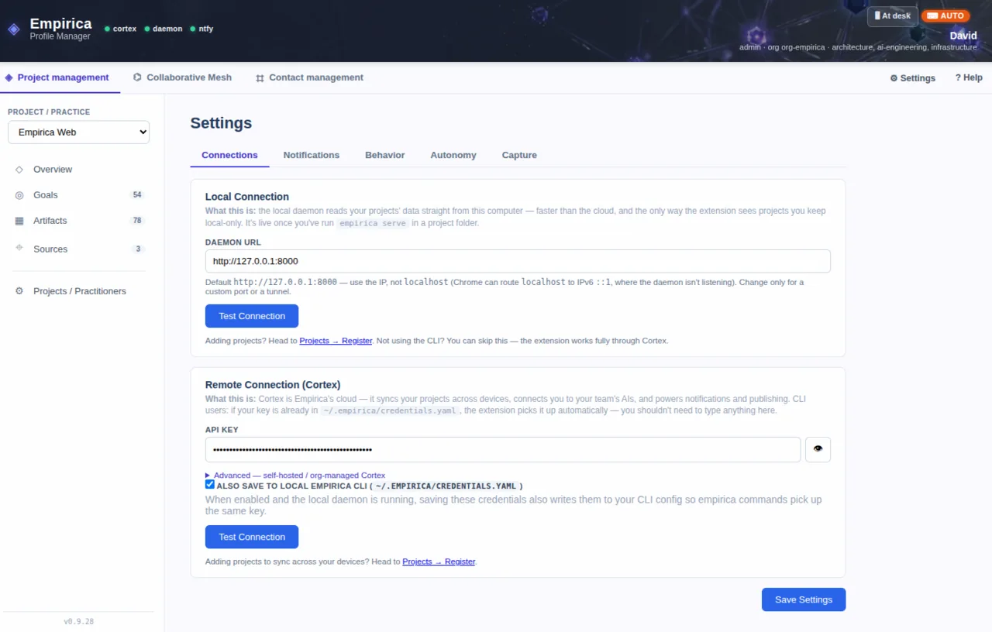Toggle the At desk status button
The height and width of the screenshot is (632, 992).
(x=893, y=15)
